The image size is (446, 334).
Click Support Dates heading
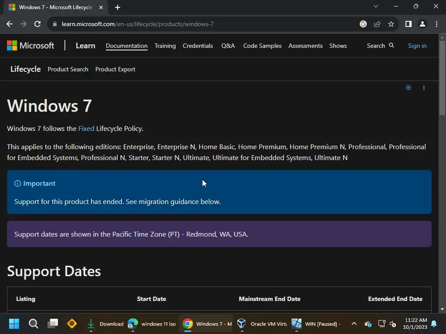(54, 271)
